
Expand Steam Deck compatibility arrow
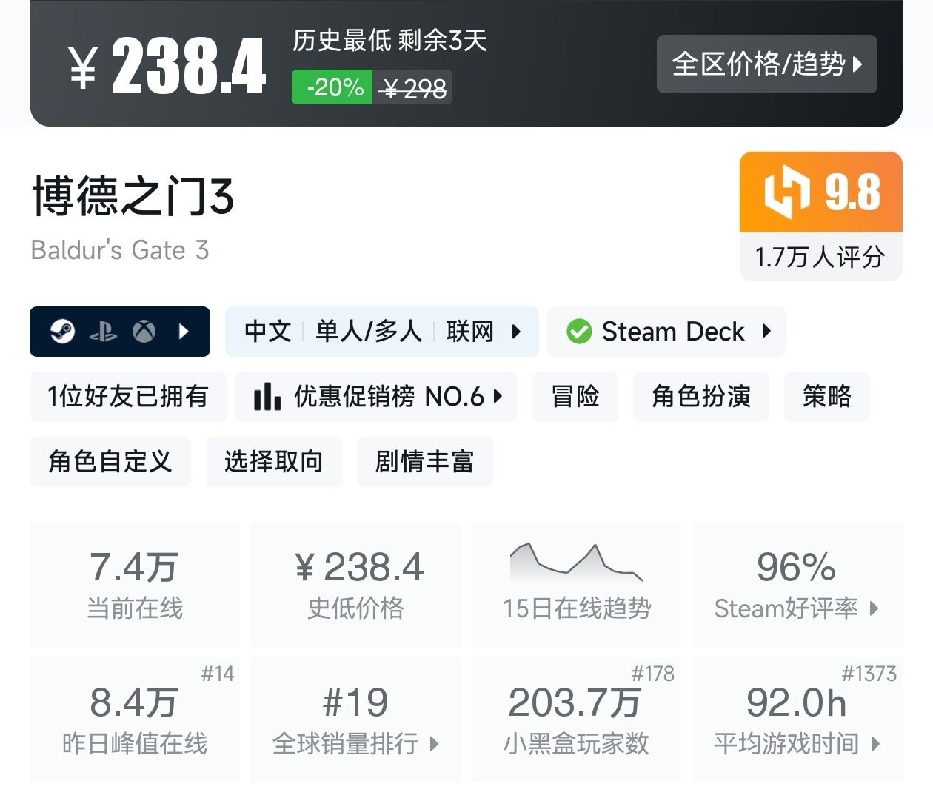[766, 331]
